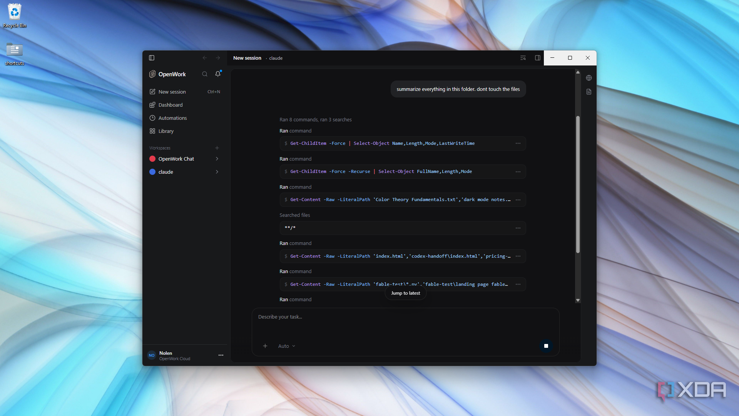This screenshot has height=416, width=739.
Task: Click the Get-ChildItem -Force command box
Action: 403,143
